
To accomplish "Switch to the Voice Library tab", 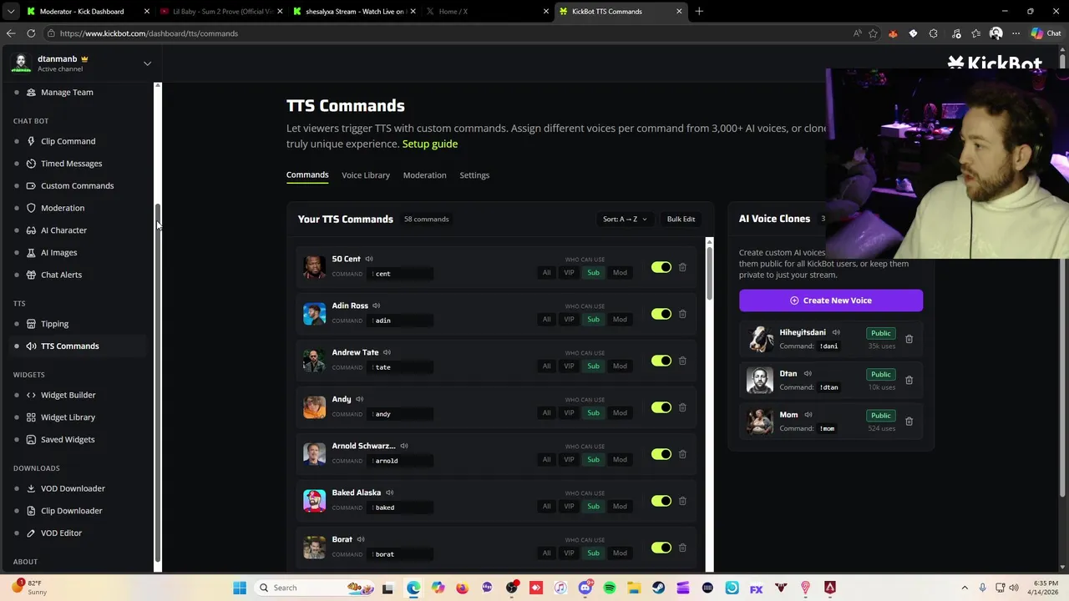I will click(x=366, y=175).
